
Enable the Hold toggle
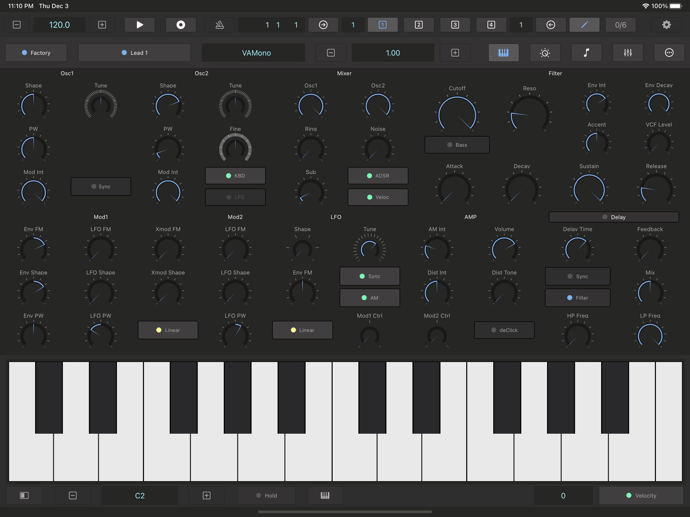266,496
